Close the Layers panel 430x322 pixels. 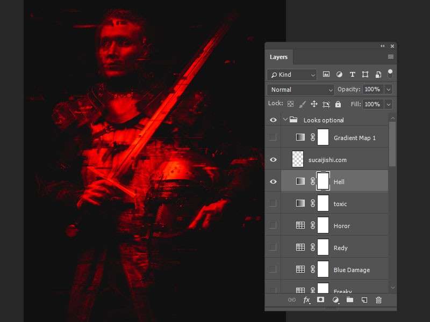point(392,46)
